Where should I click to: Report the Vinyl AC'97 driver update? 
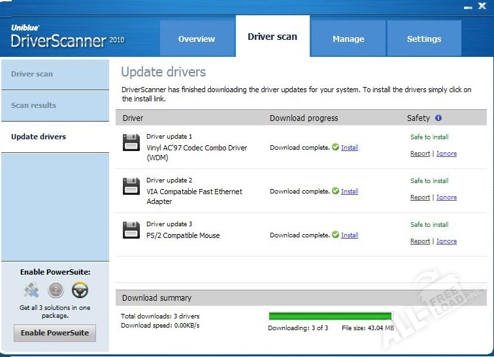[420, 154]
